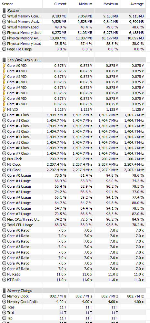Click the lightning icon beside Core #7 VID

click(4, 104)
